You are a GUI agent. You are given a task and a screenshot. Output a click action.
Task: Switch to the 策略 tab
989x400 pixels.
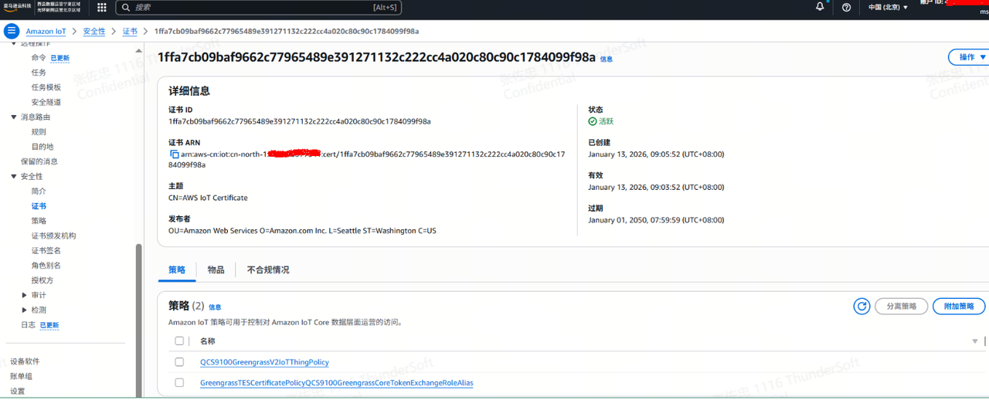pyautogui.click(x=177, y=269)
